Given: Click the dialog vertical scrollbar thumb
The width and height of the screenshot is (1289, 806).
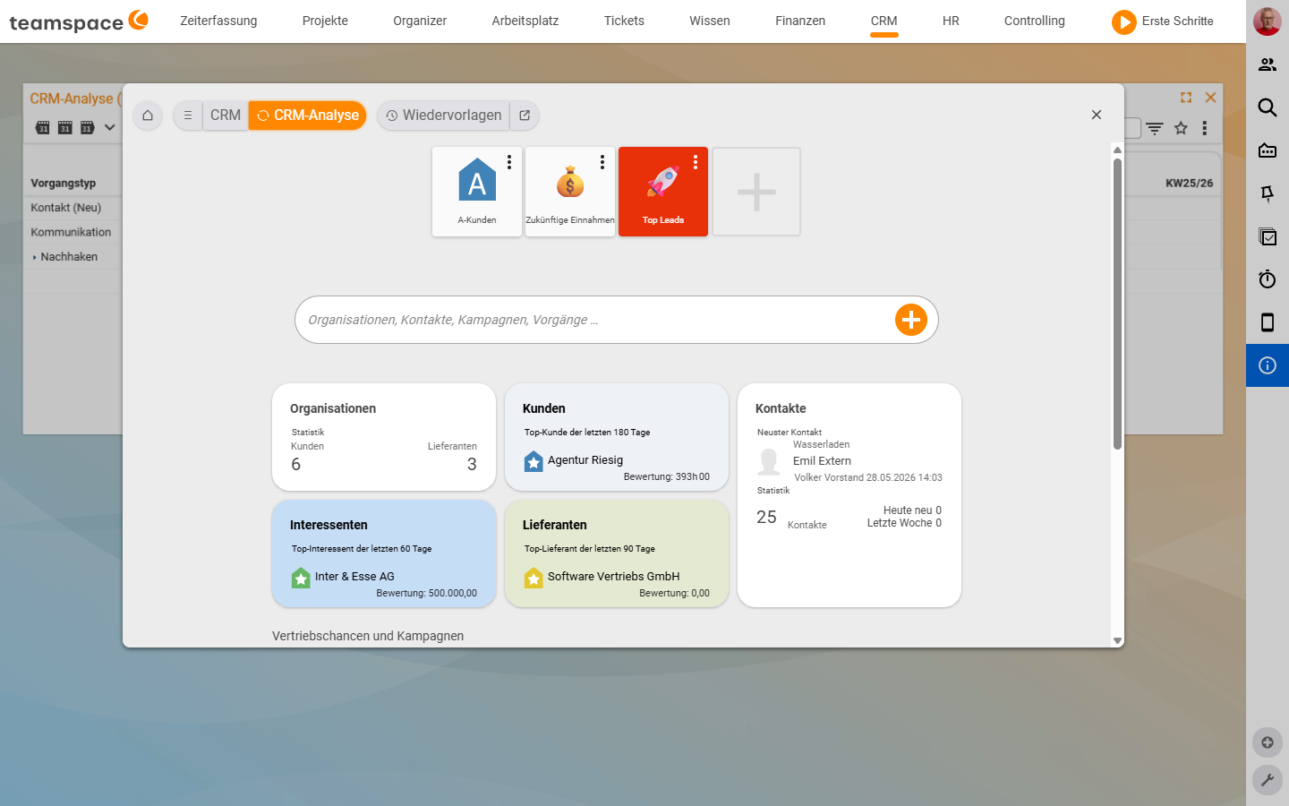Looking at the screenshot, I should (1117, 304).
